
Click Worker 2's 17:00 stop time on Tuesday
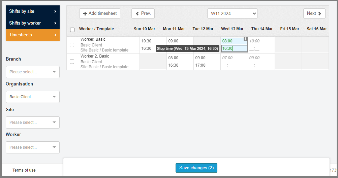click(x=200, y=65)
